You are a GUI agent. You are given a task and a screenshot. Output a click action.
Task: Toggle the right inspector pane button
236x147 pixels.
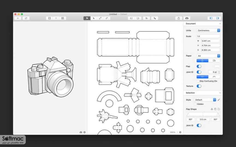218,18
